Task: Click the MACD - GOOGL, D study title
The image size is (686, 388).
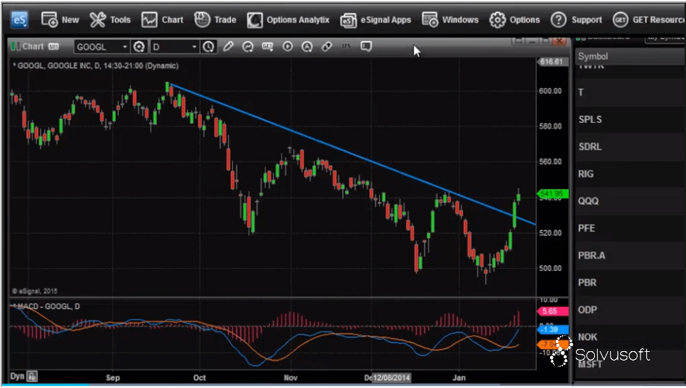Action: pyautogui.click(x=46, y=306)
